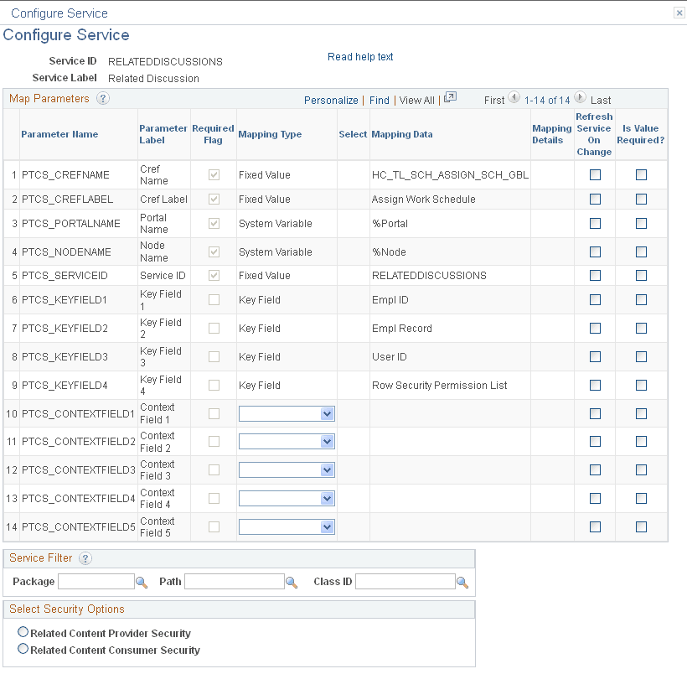Open the Class ID lookup magnifier
Screen dimensions: 687x674
[462, 581]
